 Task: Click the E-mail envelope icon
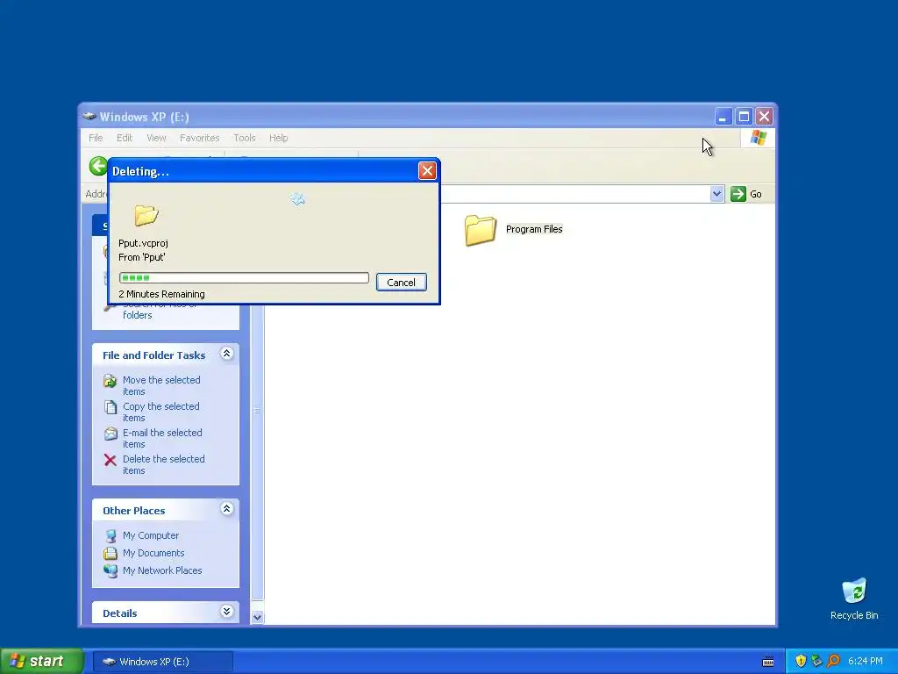110,434
